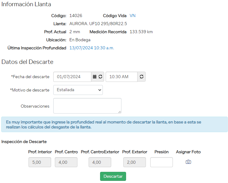Open the VN Código Vida link
228x183 pixels.
point(133,16)
